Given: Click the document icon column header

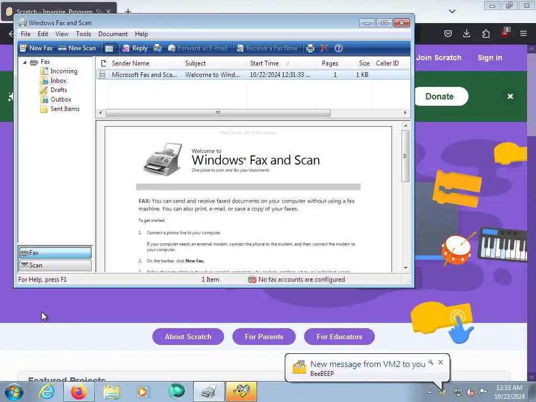Looking at the screenshot, I should [x=104, y=63].
